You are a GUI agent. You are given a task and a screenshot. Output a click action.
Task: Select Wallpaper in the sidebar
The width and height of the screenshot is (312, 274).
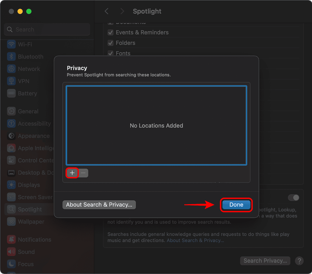(11, 222)
